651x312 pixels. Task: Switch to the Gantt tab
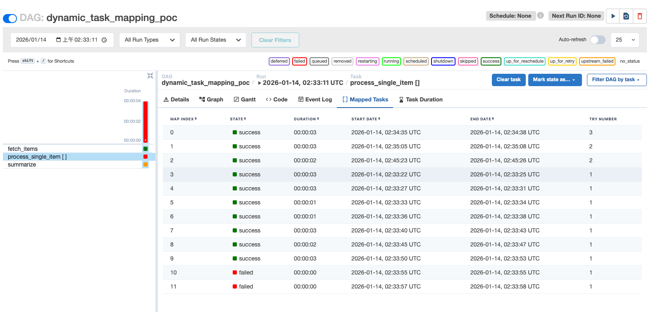click(245, 99)
